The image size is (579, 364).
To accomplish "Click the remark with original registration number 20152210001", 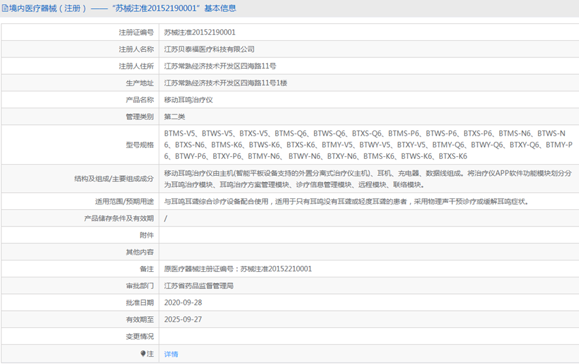I will [238, 269].
